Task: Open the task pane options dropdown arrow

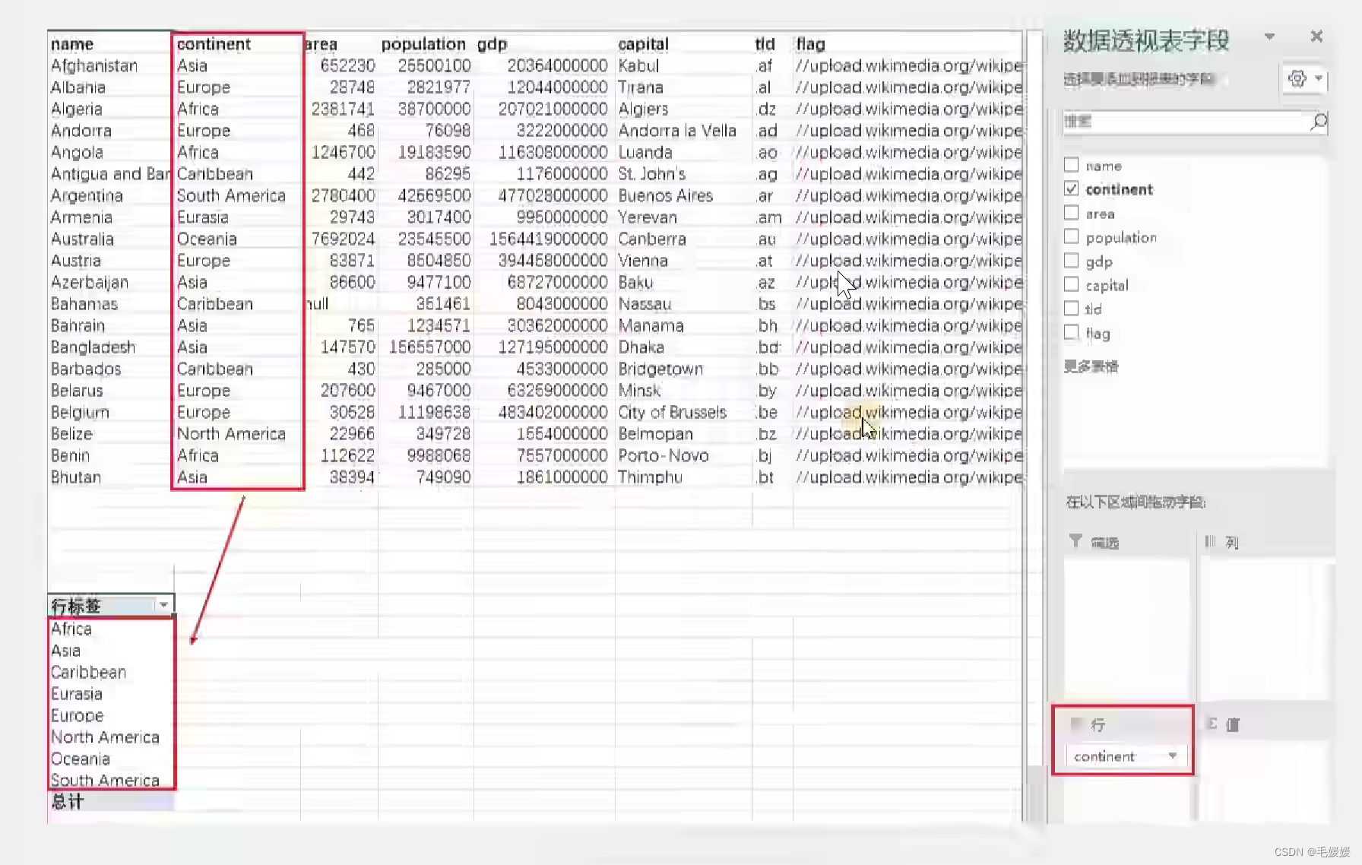Action: pyautogui.click(x=1269, y=36)
